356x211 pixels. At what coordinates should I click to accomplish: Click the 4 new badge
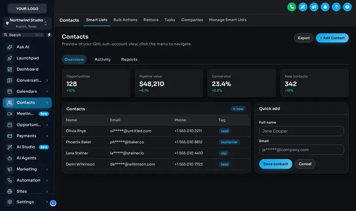[238, 109]
